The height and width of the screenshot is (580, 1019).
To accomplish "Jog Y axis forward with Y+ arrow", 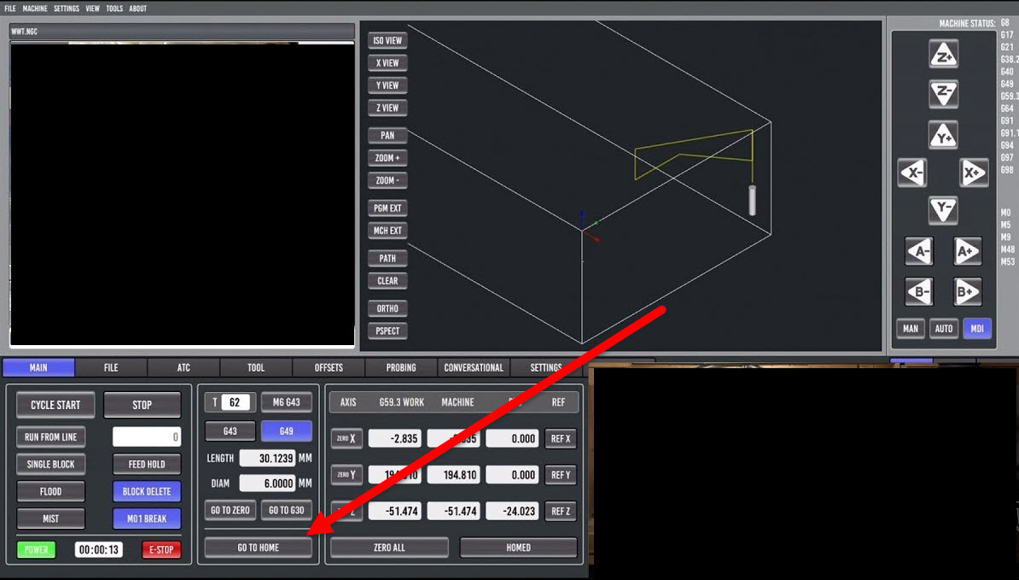I will pos(943,136).
